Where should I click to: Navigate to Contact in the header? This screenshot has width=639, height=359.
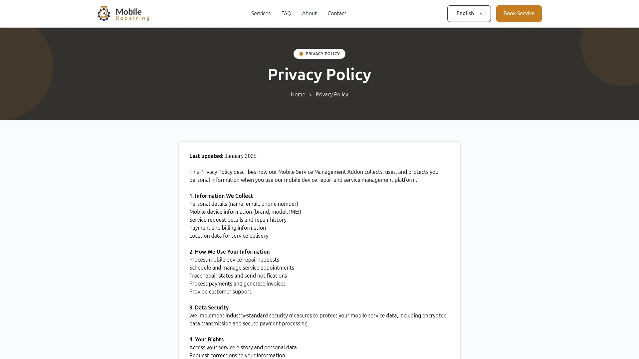[x=337, y=13]
